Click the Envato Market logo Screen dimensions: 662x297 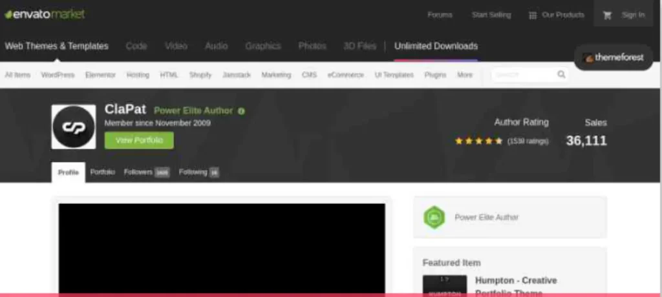(45, 14)
